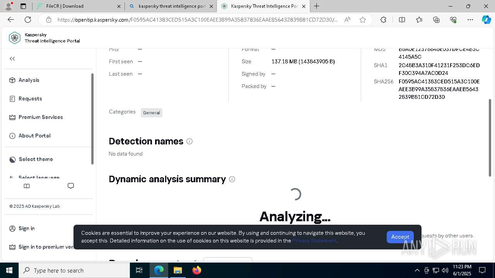Open the Favorites list
Viewport: 495px width, 278px height.
click(419, 20)
